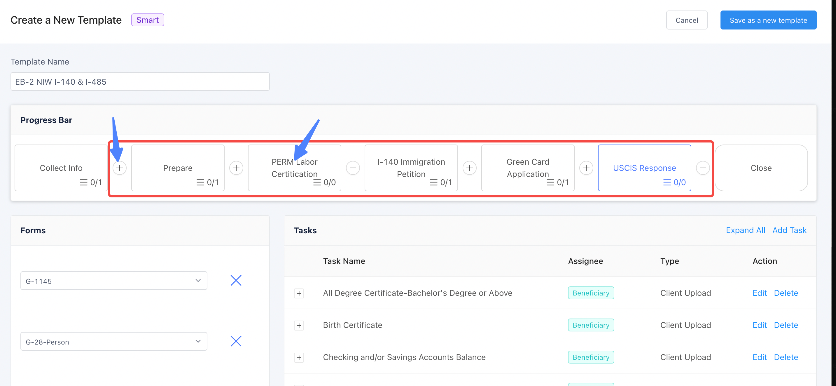Select the Prepare stage
This screenshot has height=386, width=836.
[178, 168]
